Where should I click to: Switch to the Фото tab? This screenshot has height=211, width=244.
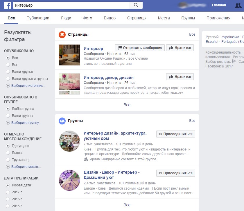tap(87, 18)
